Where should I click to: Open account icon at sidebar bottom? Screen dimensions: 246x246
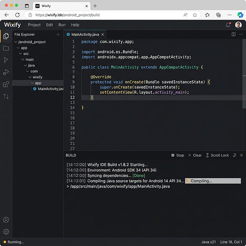(6, 220)
